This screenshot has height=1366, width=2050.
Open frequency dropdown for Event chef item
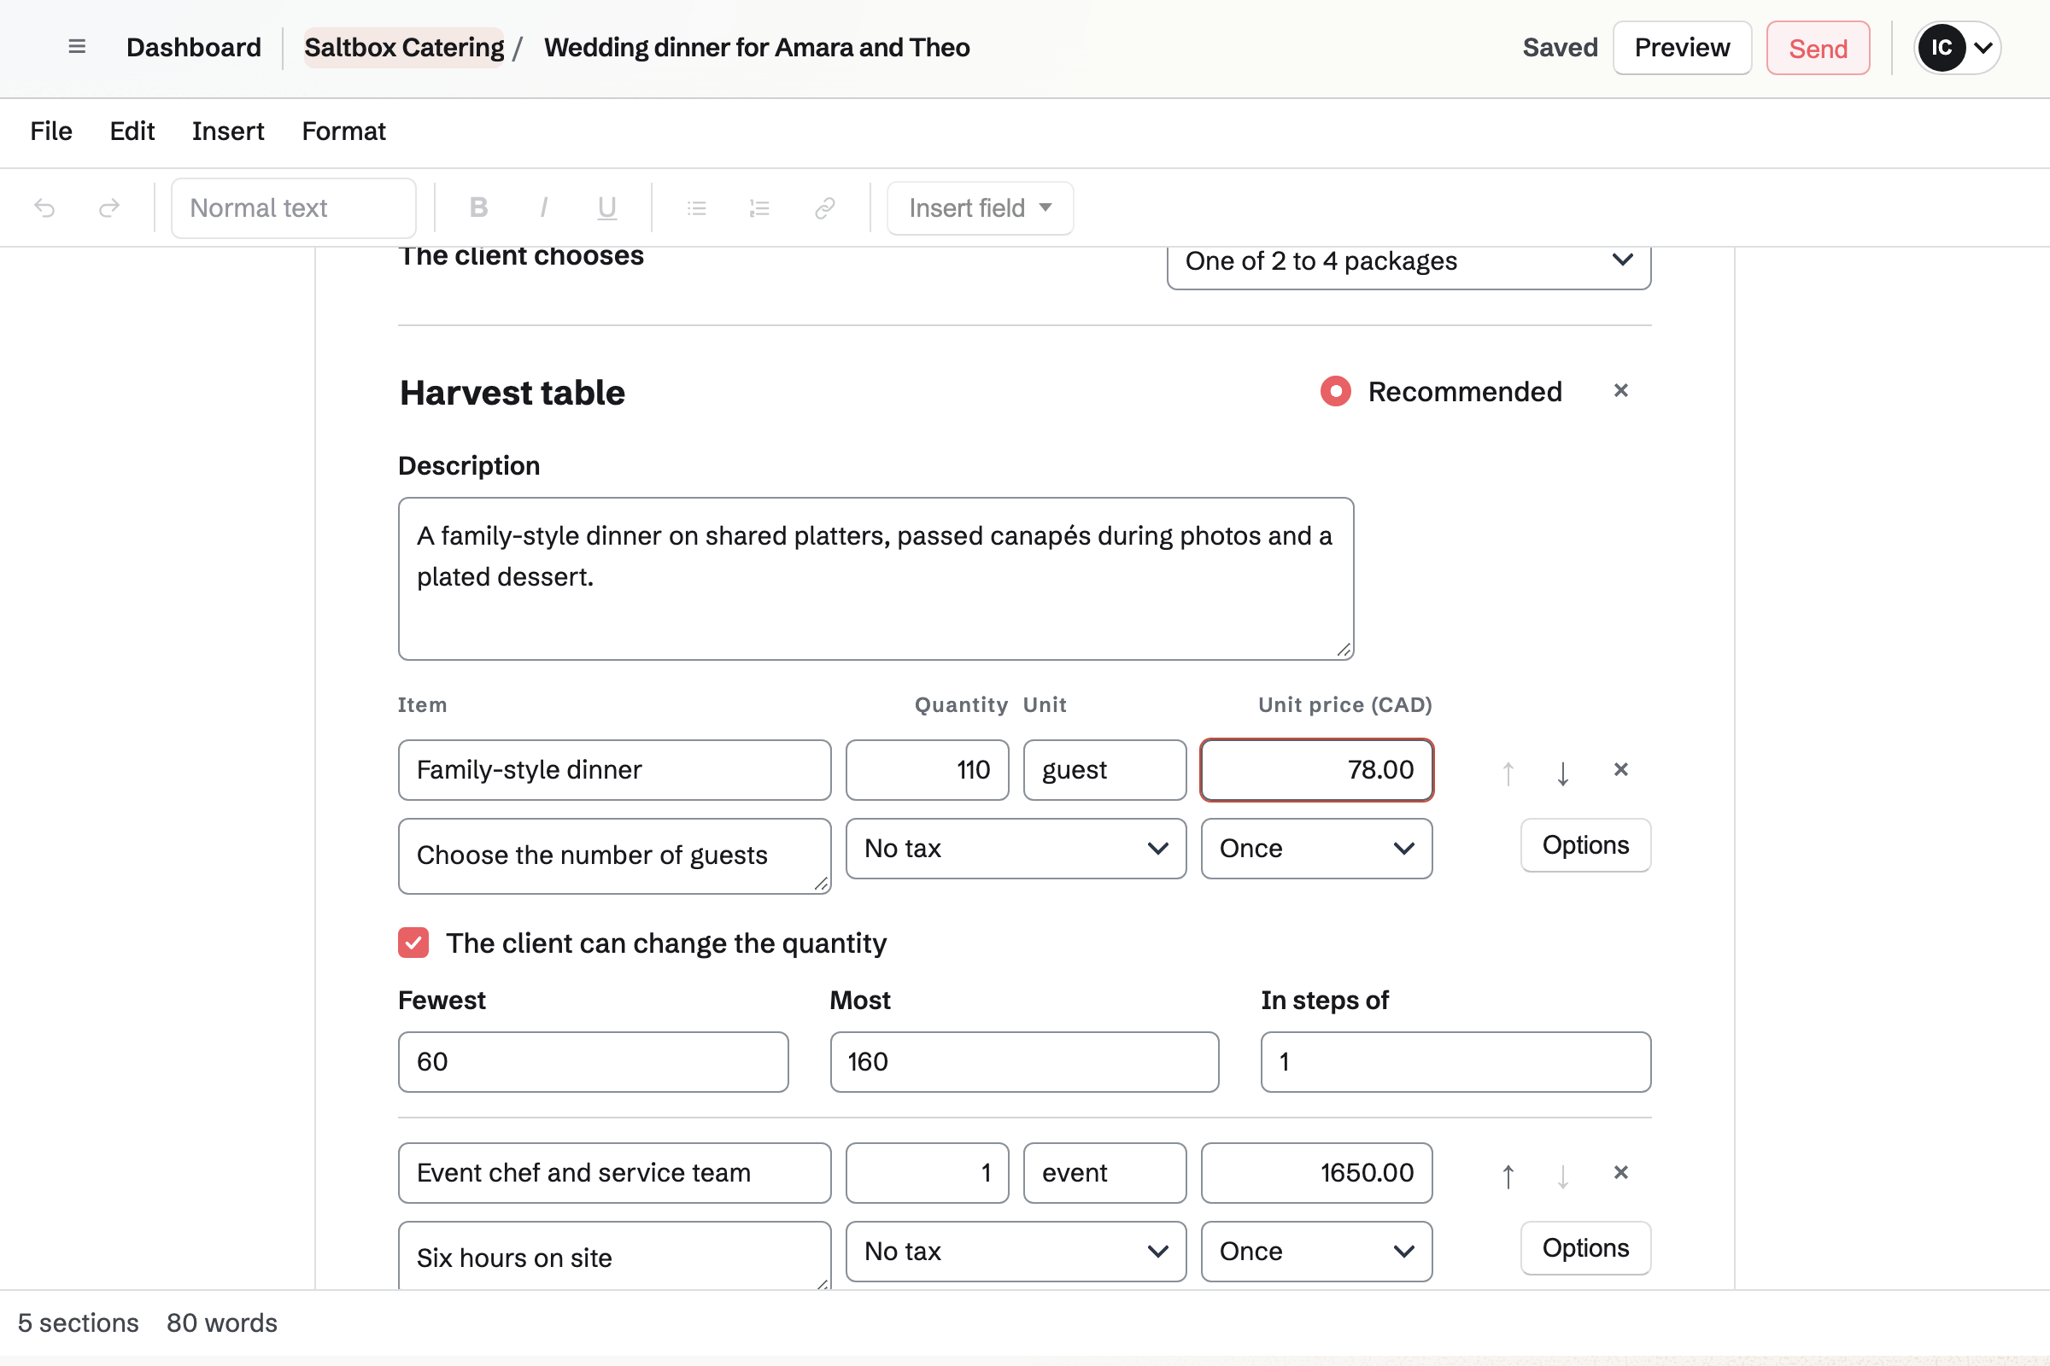[1316, 1251]
